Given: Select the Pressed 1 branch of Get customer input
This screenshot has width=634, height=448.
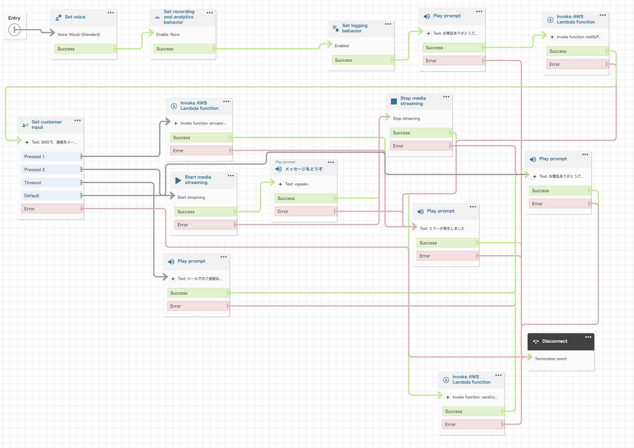Looking at the screenshot, I should [51, 157].
